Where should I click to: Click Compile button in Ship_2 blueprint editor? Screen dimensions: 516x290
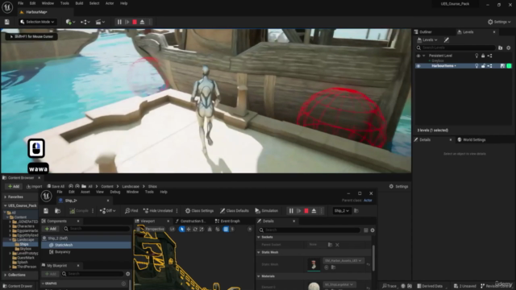(79, 211)
